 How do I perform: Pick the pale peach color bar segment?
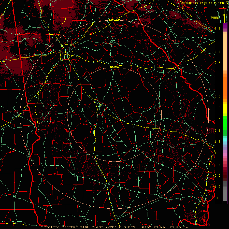click(x=225, y=53)
